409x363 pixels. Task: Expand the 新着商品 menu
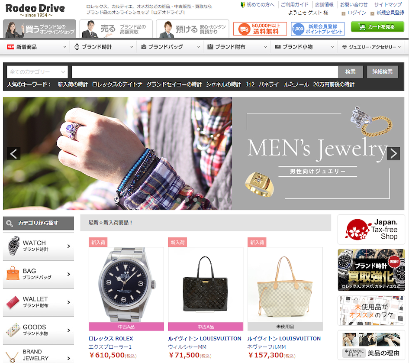point(36,47)
